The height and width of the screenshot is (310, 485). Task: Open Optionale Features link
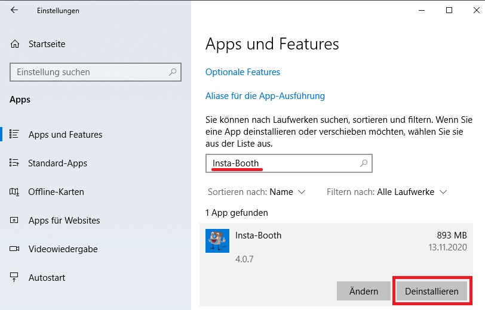(x=243, y=72)
